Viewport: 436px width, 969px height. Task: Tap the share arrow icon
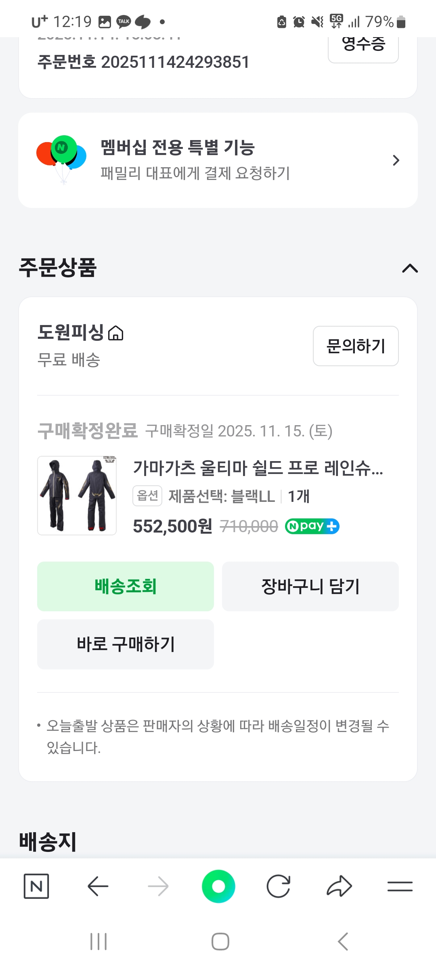tap(339, 887)
